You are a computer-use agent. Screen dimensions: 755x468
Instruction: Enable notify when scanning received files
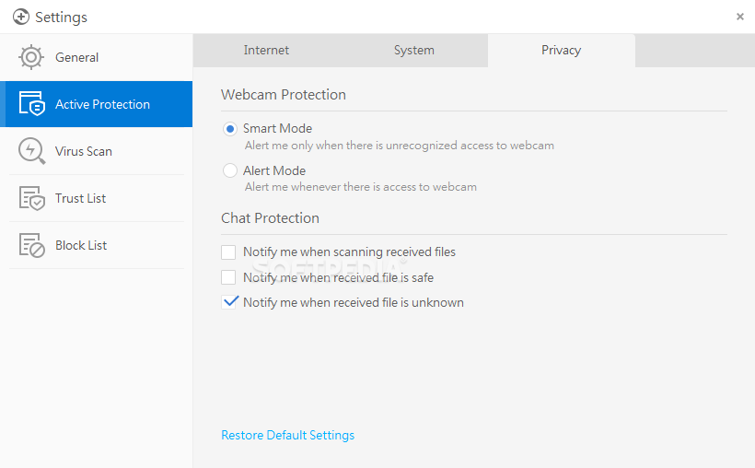pyautogui.click(x=228, y=252)
